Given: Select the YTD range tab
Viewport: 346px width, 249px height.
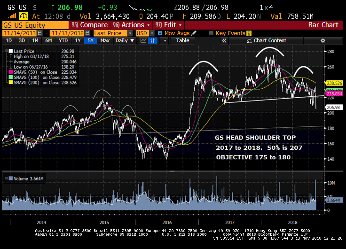Looking at the screenshot, I should coord(63,40).
